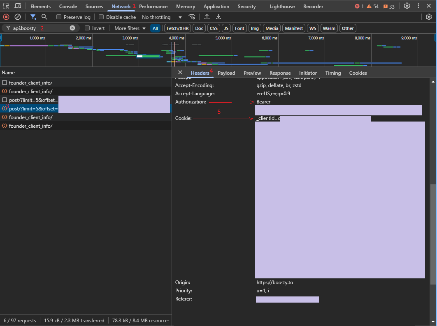Close the request details pane
The width and height of the screenshot is (437, 326).
180,72
